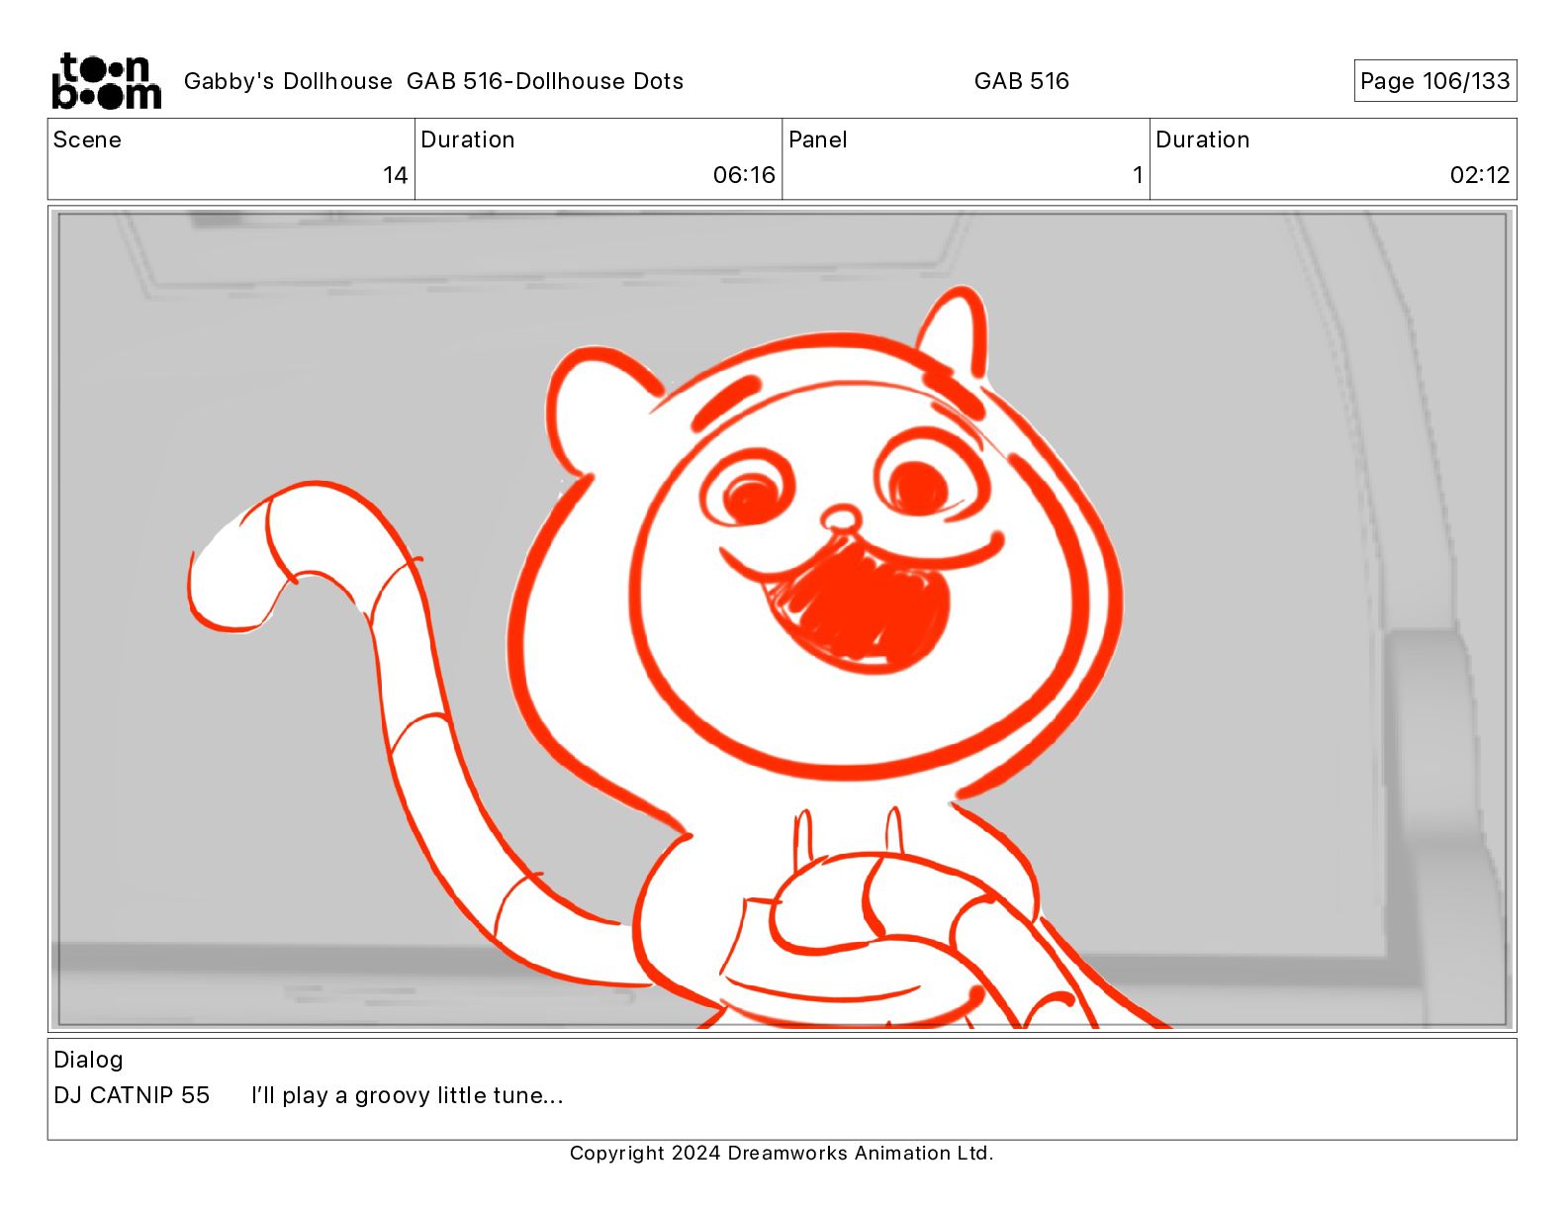Click the scene number '14'
Image resolution: width=1567 pixels, height=1211 pixels.
coord(396,175)
